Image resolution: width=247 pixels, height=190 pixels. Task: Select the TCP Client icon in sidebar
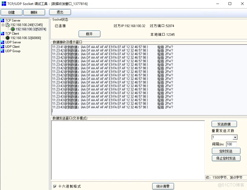(3, 33)
